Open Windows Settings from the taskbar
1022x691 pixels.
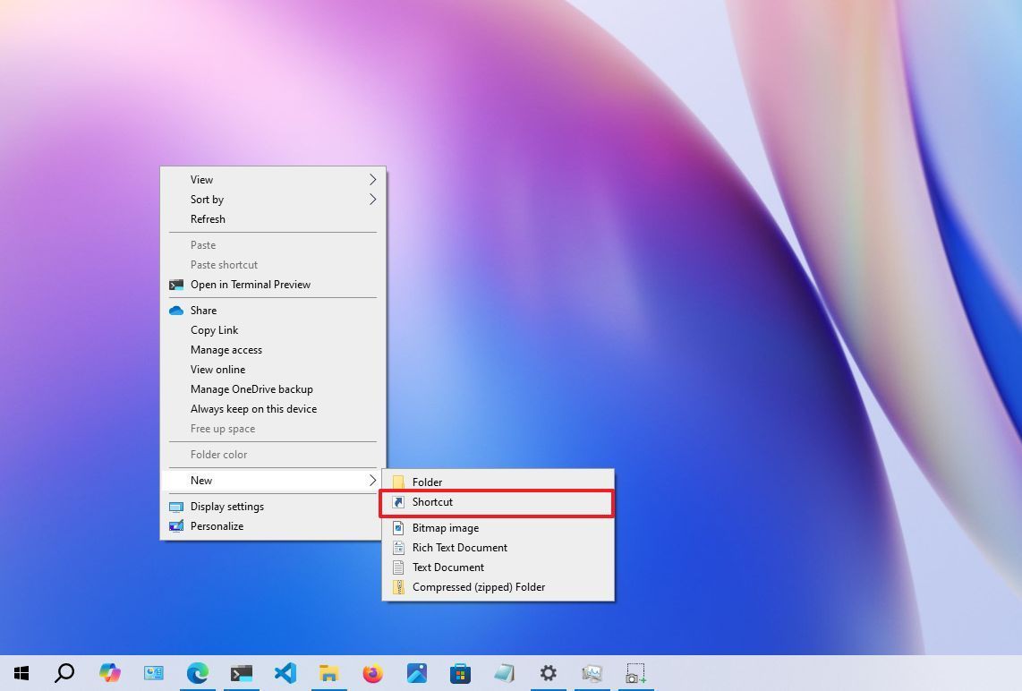[548, 672]
